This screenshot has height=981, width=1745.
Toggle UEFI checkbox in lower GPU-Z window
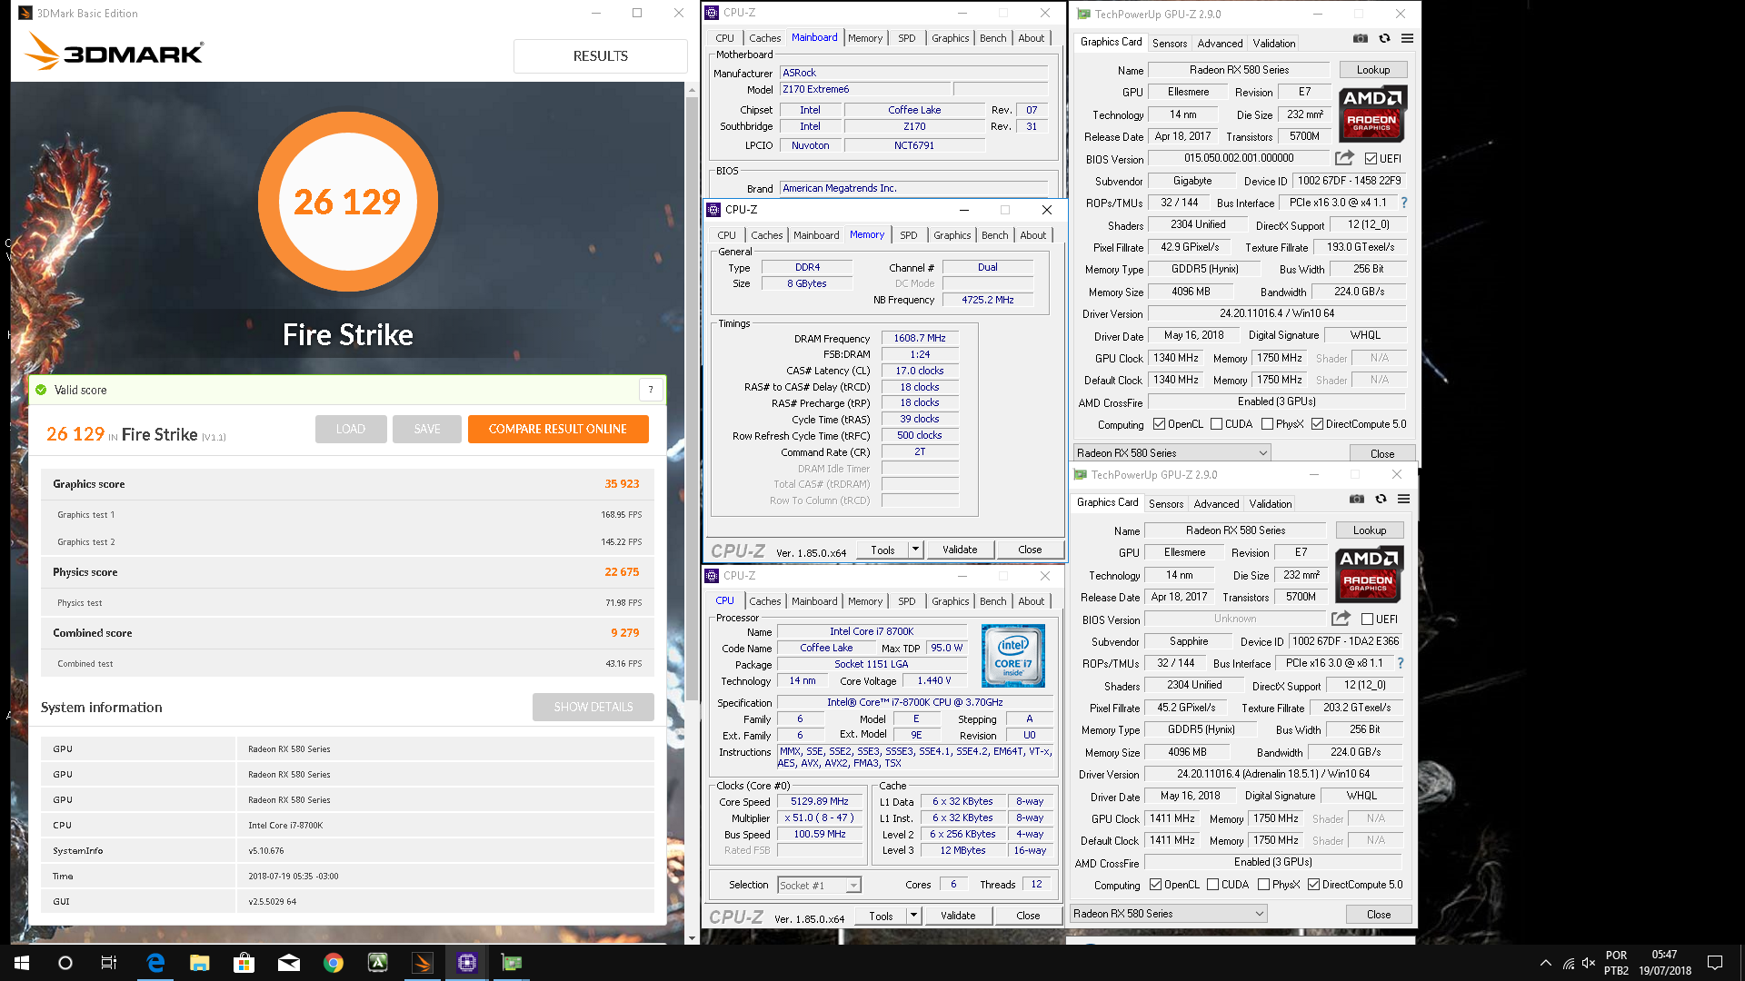[1367, 619]
